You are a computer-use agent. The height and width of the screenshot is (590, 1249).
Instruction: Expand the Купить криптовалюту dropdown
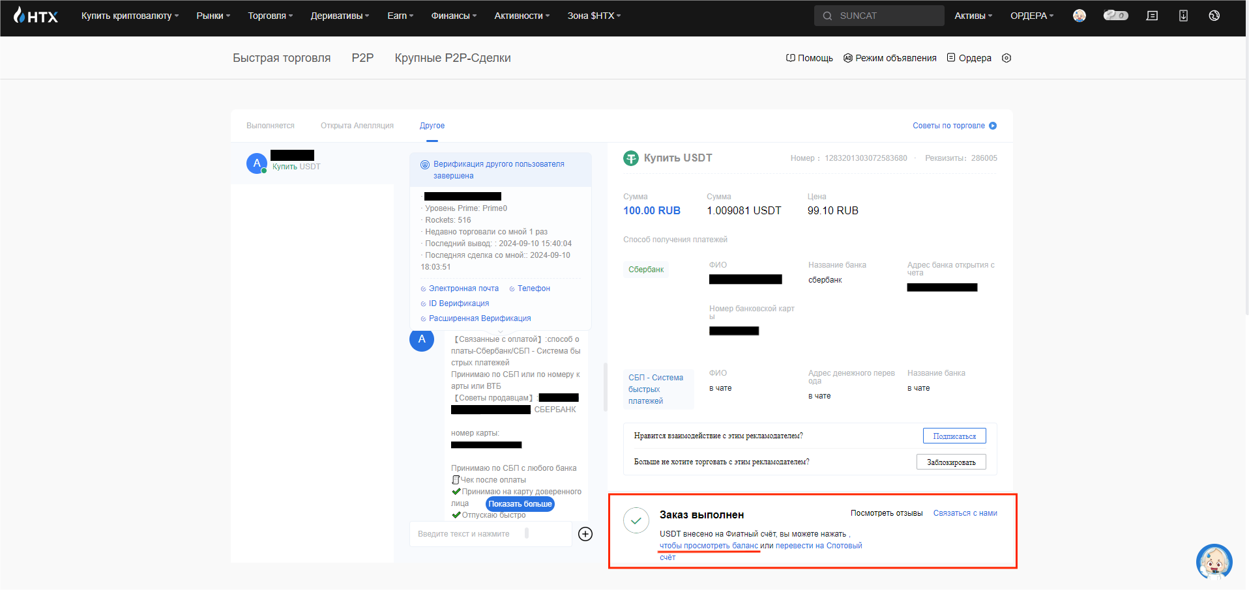[130, 16]
